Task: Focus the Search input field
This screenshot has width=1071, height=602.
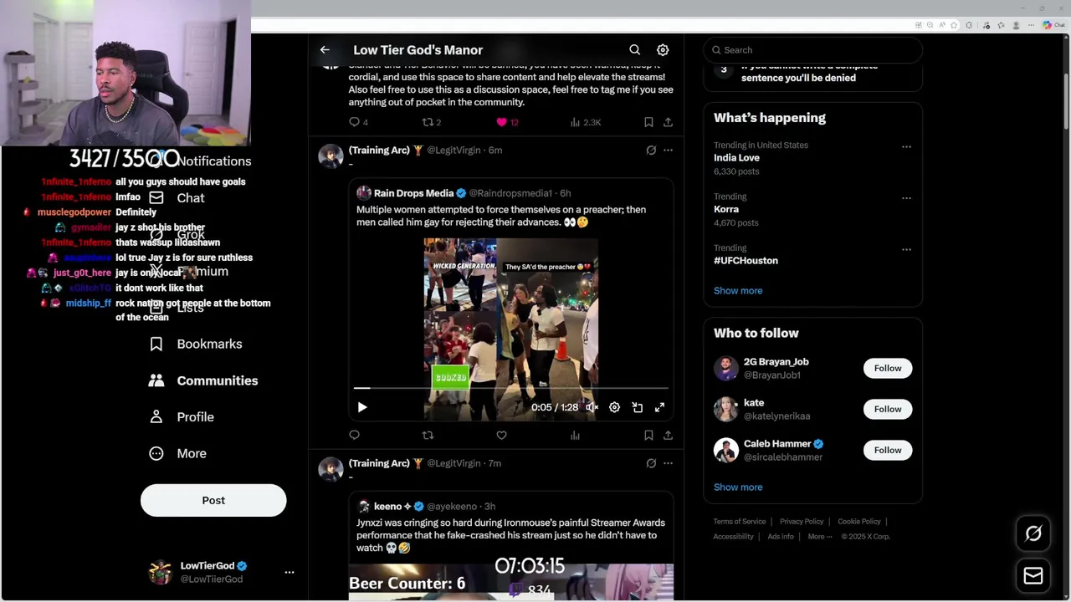Action: click(813, 50)
